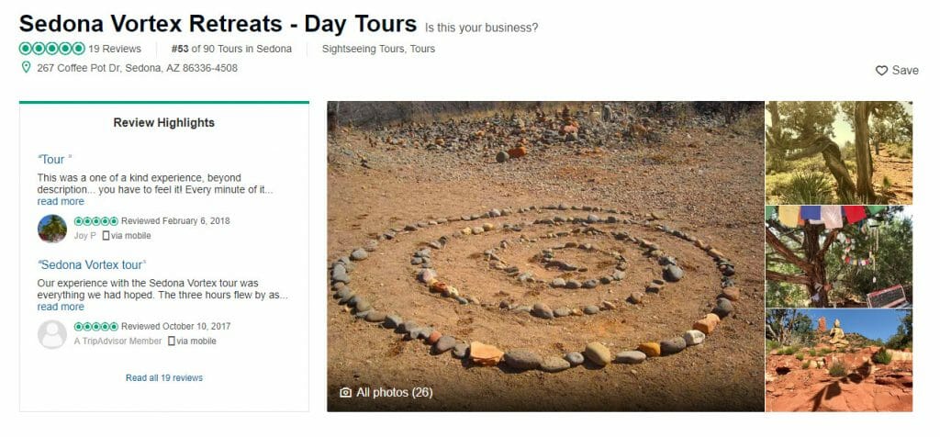Expand the Sedona Vortex tour review text
Viewport: 940px width, 437px height.
[x=61, y=307]
